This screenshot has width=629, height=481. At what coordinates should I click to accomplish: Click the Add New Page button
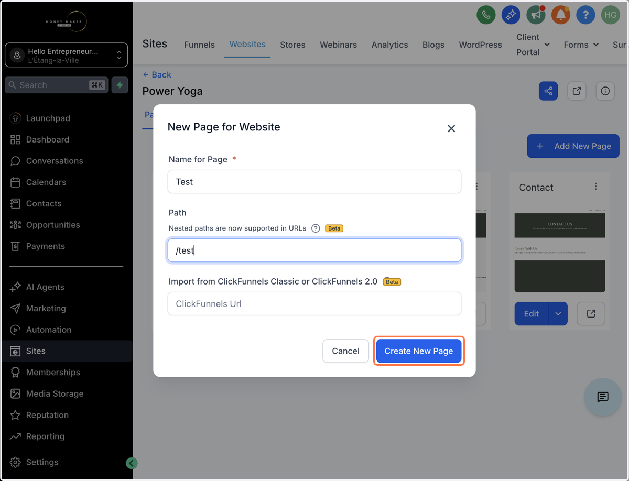tap(573, 146)
